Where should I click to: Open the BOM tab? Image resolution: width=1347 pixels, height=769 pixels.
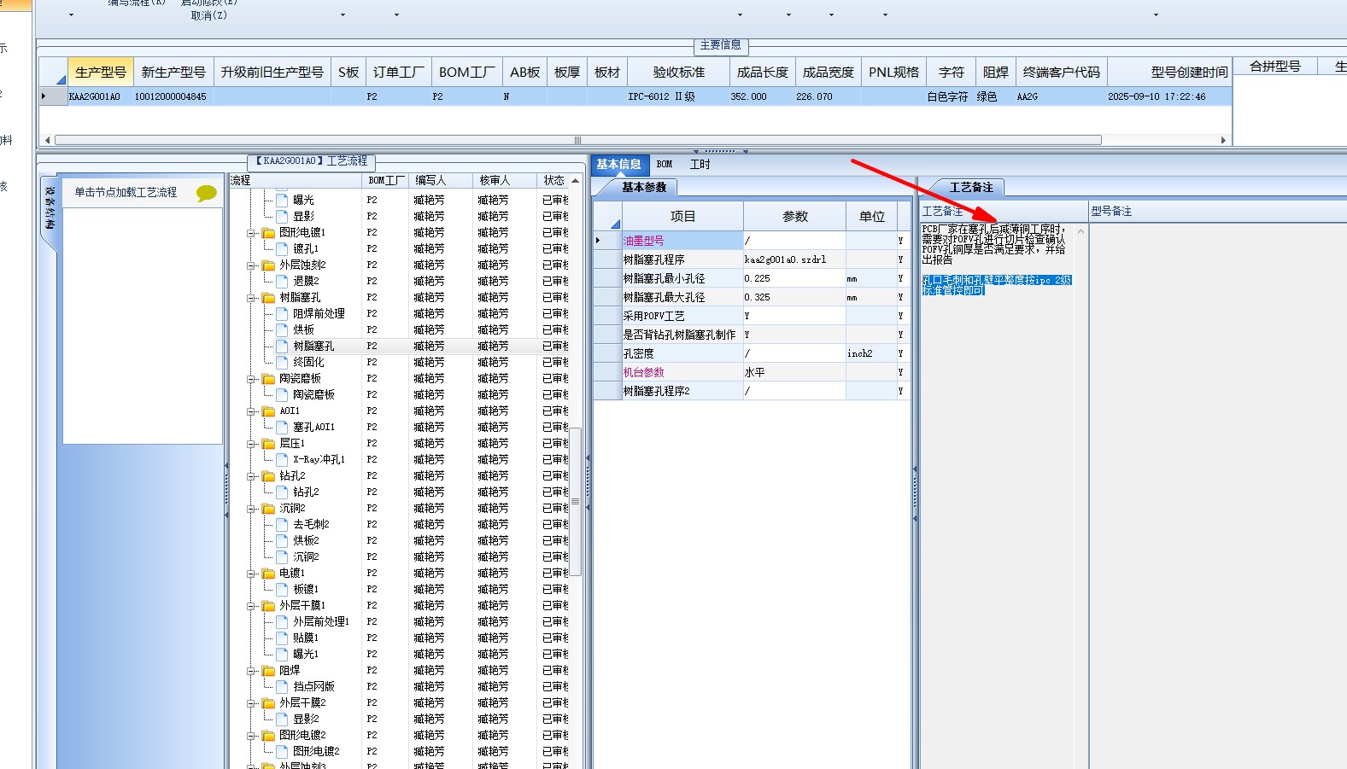(665, 164)
